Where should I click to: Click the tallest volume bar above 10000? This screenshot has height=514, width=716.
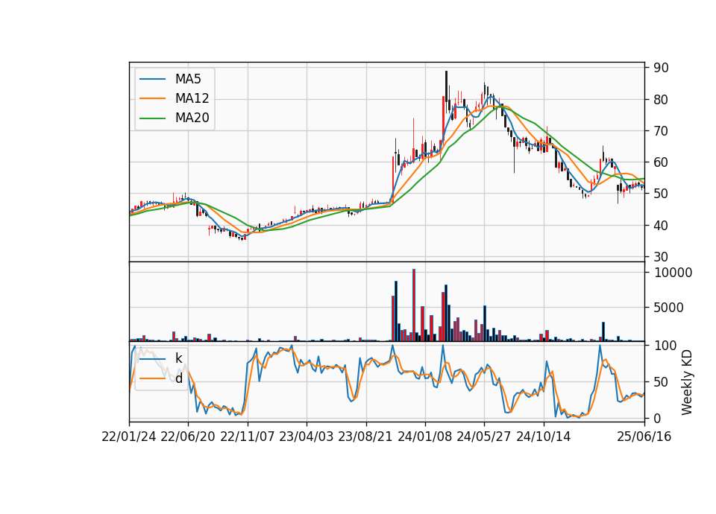414,305
